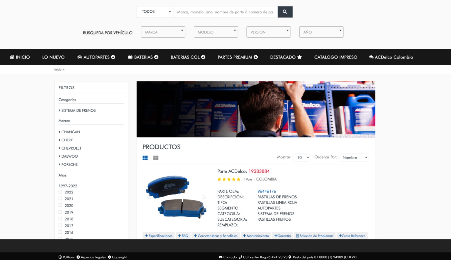
Task: Check the 2018 year filter
Action: coord(60,219)
